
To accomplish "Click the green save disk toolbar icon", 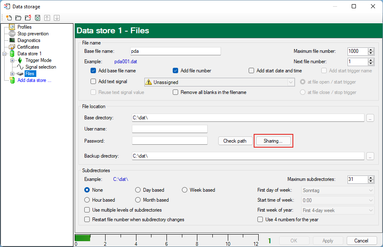I will pos(38,18).
